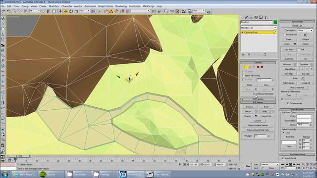Open the Modifiers menu
Viewport: 317px width, 178px height.
(x=54, y=6)
